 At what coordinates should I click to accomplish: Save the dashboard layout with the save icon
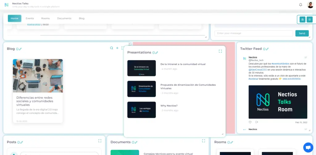point(302,19)
